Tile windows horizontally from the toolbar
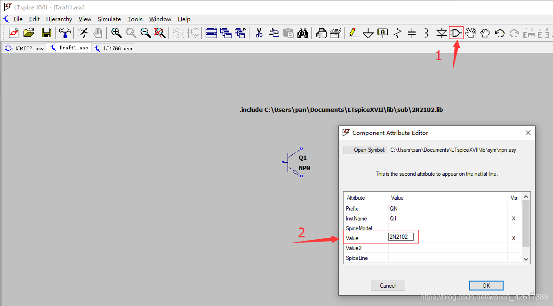 [211, 33]
